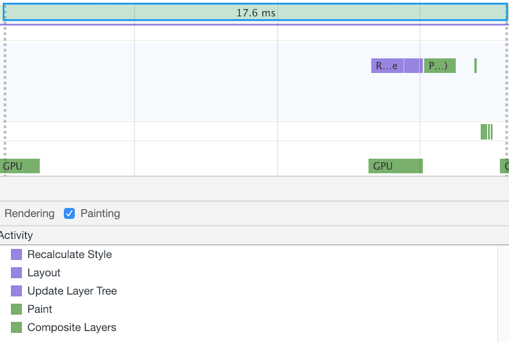Select the Recalculate Style row

[249, 254]
